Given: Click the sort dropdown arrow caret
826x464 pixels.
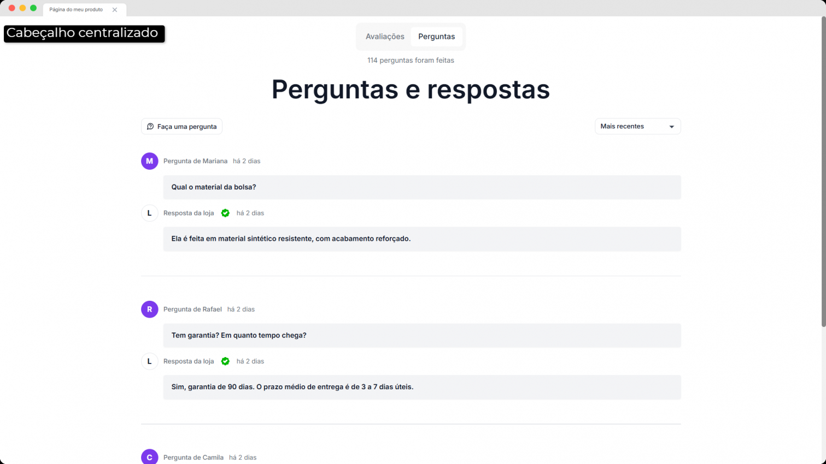Looking at the screenshot, I should coord(672,127).
